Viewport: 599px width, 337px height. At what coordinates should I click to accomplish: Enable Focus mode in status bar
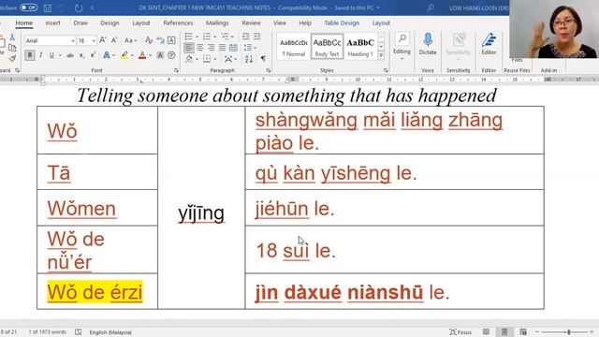(460, 332)
